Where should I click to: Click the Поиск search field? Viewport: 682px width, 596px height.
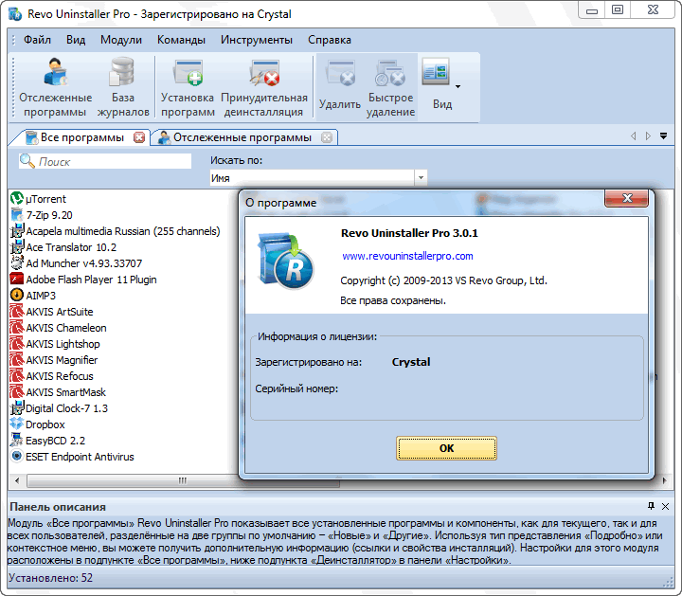point(105,161)
